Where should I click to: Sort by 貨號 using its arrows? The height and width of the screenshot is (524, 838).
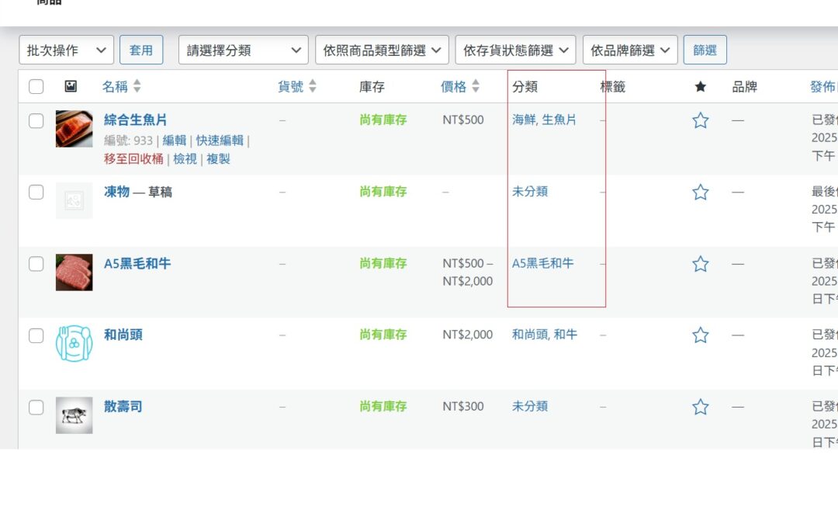312,86
